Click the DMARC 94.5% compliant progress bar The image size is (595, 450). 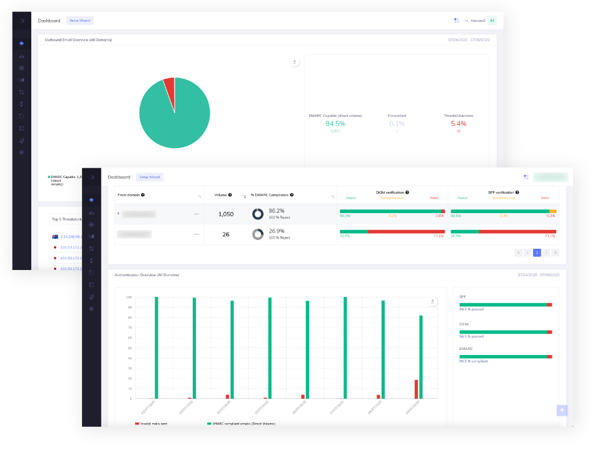click(x=506, y=357)
